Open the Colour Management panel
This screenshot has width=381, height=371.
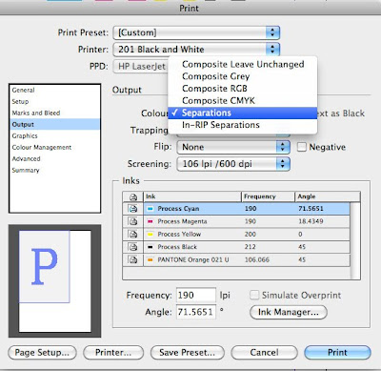coord(55,147)
